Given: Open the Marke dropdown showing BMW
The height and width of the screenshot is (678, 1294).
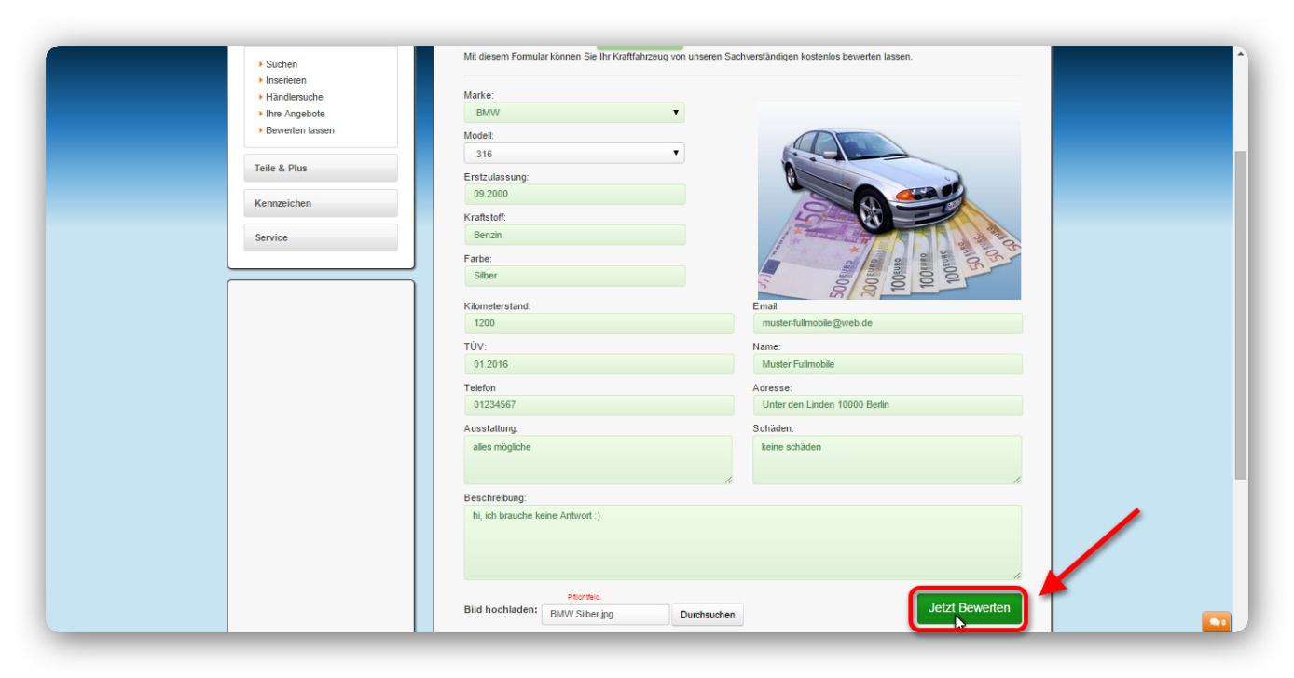Looking at the screenshot, I should tap(574, 113).
